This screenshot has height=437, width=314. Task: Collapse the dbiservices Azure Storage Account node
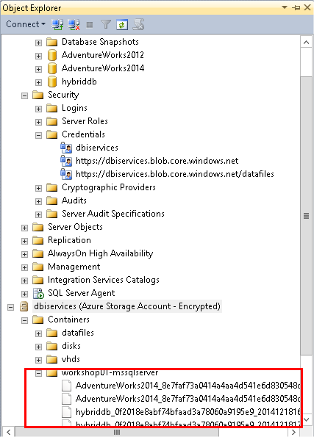[x=10, y=307]
